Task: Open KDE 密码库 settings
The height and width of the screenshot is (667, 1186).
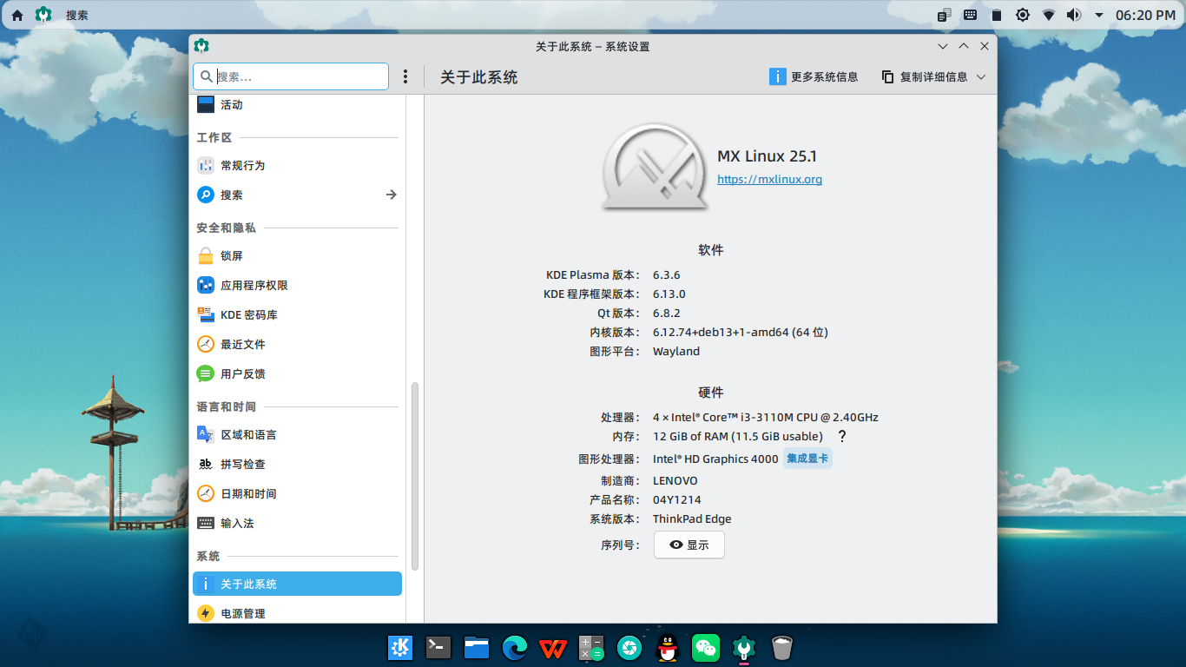Action: (x=205, y=314)
